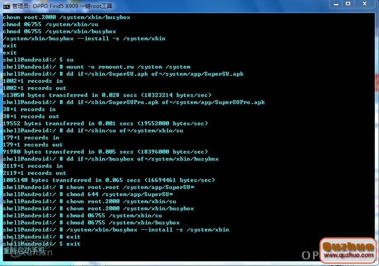The width and height of the screenshot is (379, 266).
Task: Click the 'shell@android:/ $ su' line
Action: point(38,60)
